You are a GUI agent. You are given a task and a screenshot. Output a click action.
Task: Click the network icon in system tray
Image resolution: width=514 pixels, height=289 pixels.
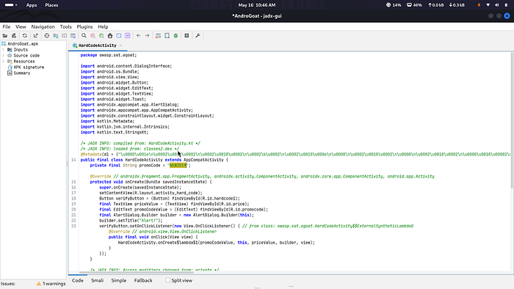[488, 5]
